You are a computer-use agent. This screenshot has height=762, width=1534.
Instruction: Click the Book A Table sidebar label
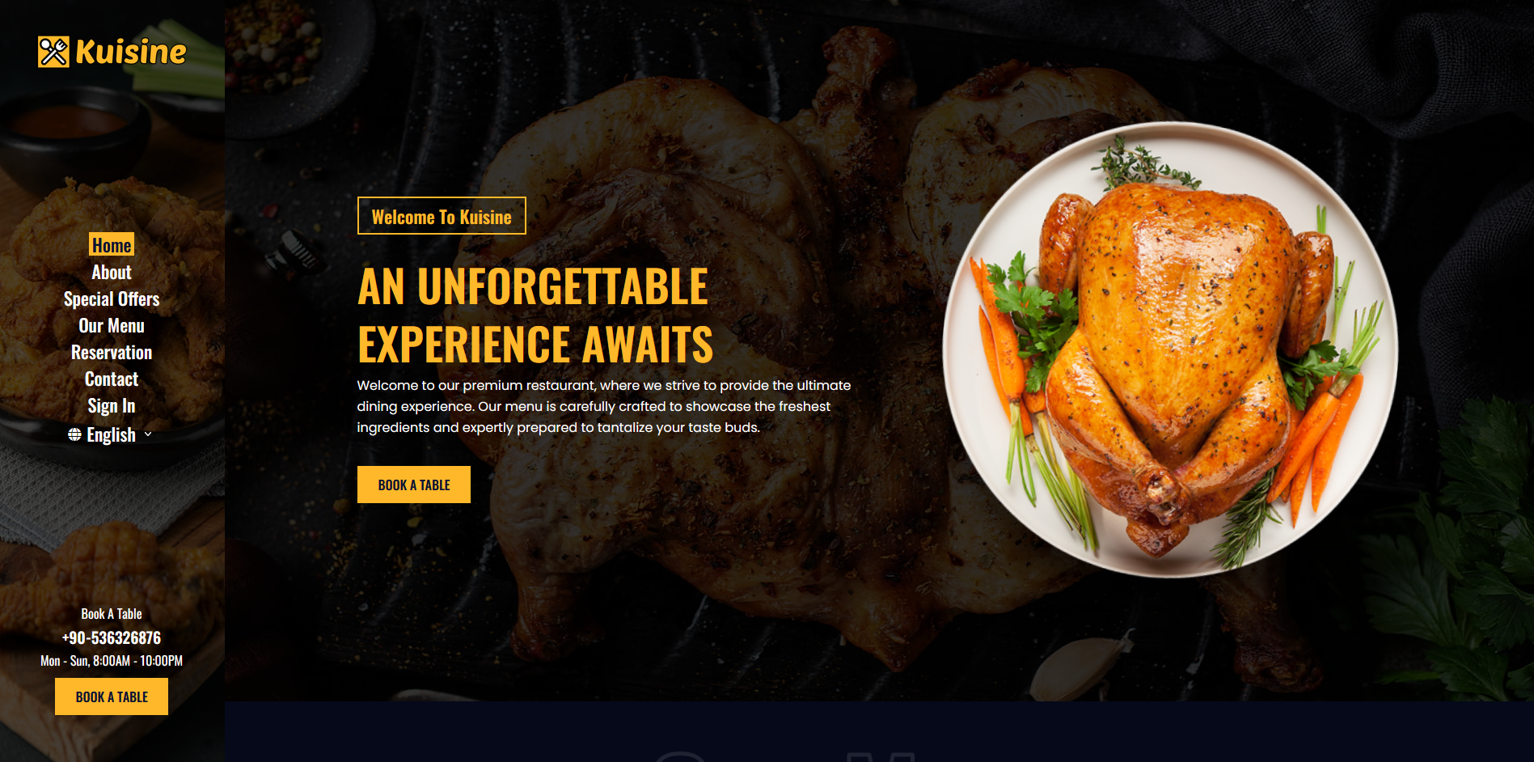click(x=112, y=614)
